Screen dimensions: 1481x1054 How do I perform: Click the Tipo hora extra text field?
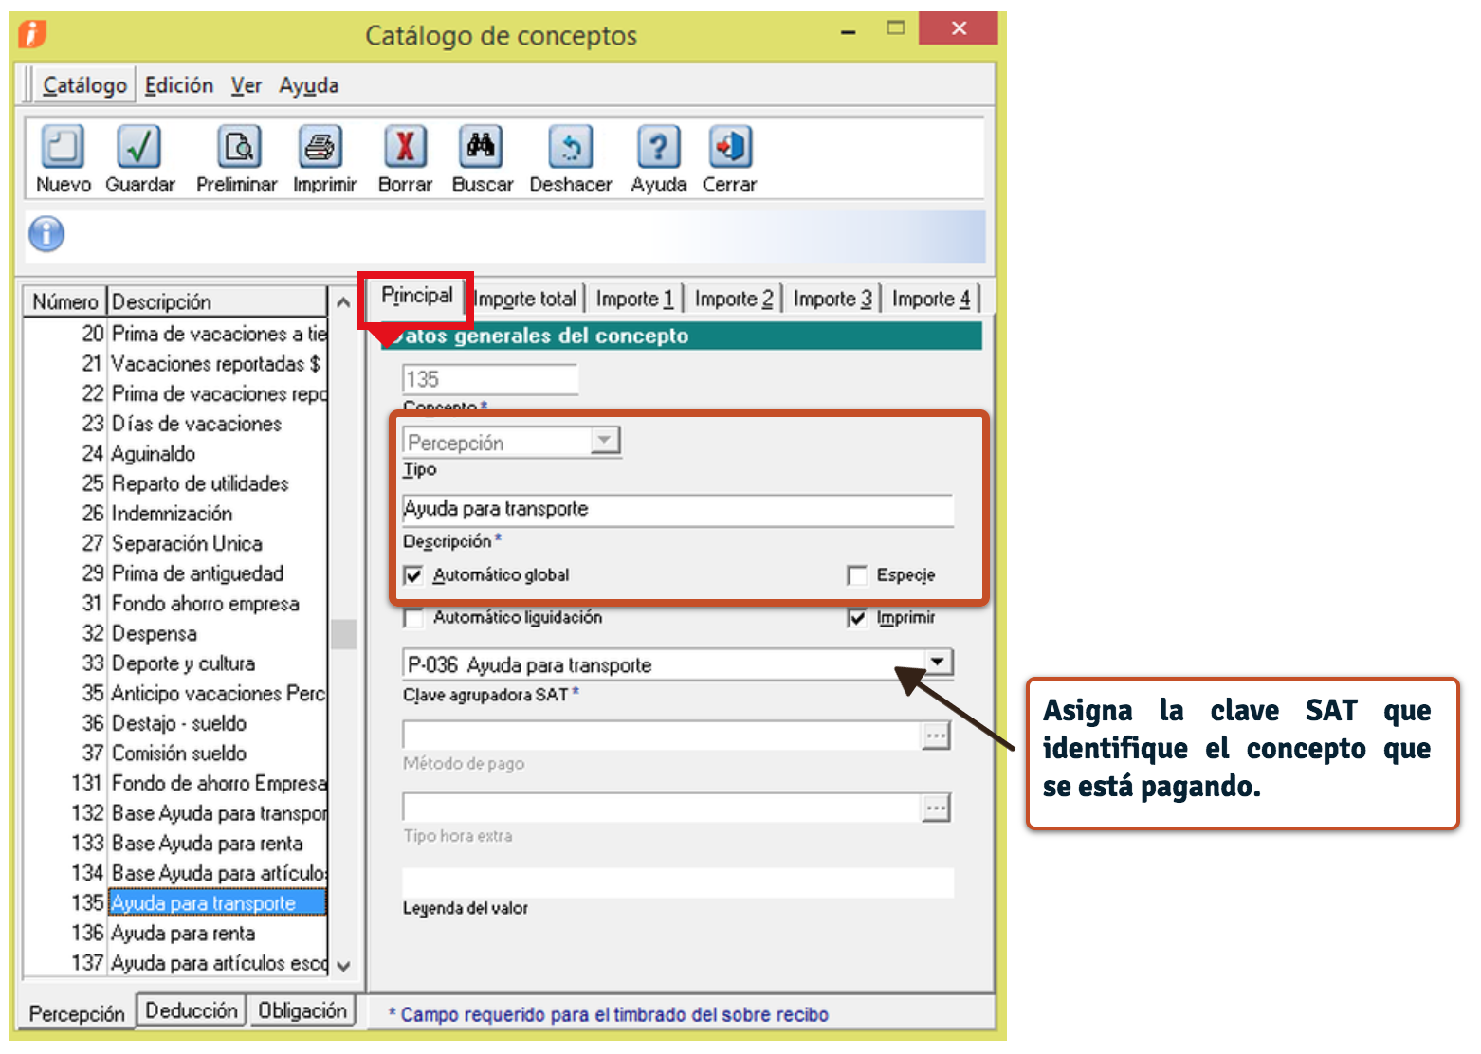click(x=662, y=808)
